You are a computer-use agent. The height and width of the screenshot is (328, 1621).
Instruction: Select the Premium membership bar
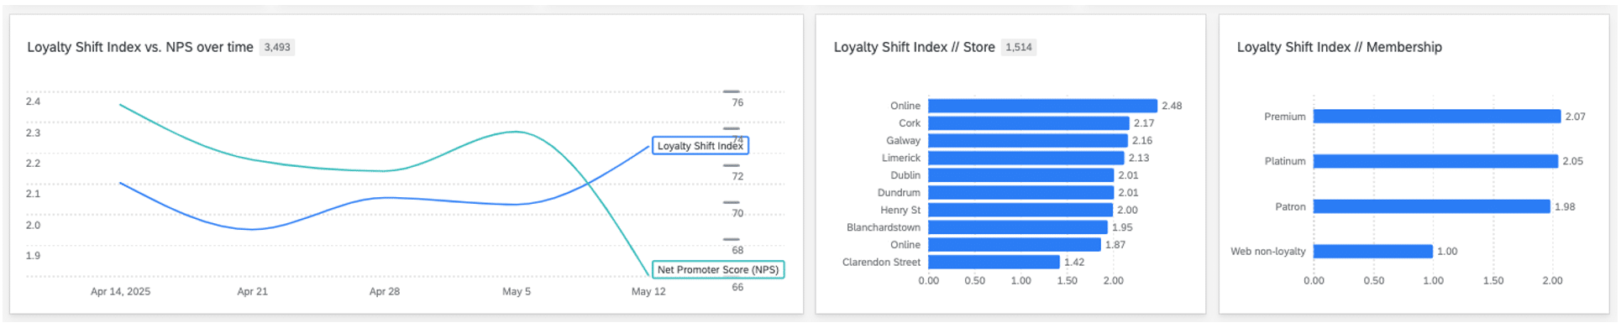click(1437, 117)
